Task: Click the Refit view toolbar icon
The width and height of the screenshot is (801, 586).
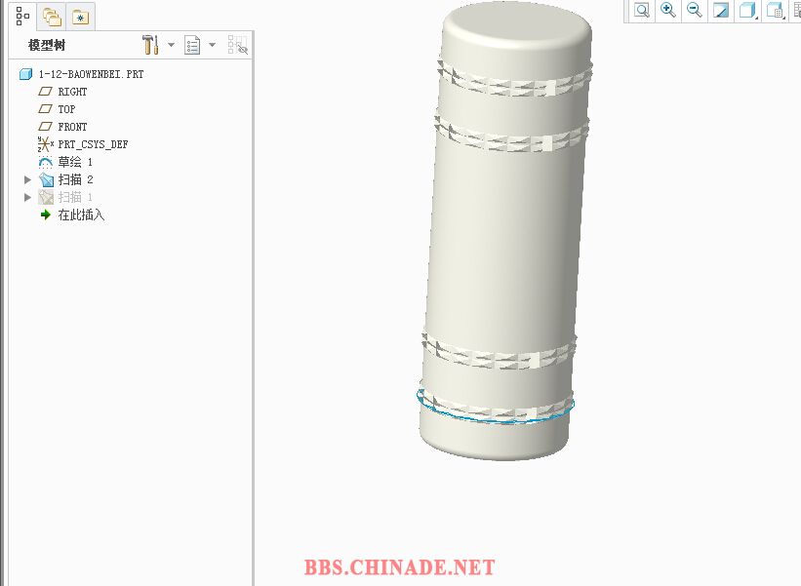Action: 642,10
